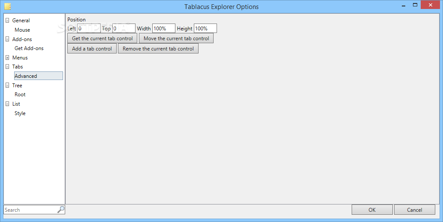Collapse the General tree node
This screenshot has height=222, width=443.
7,21
